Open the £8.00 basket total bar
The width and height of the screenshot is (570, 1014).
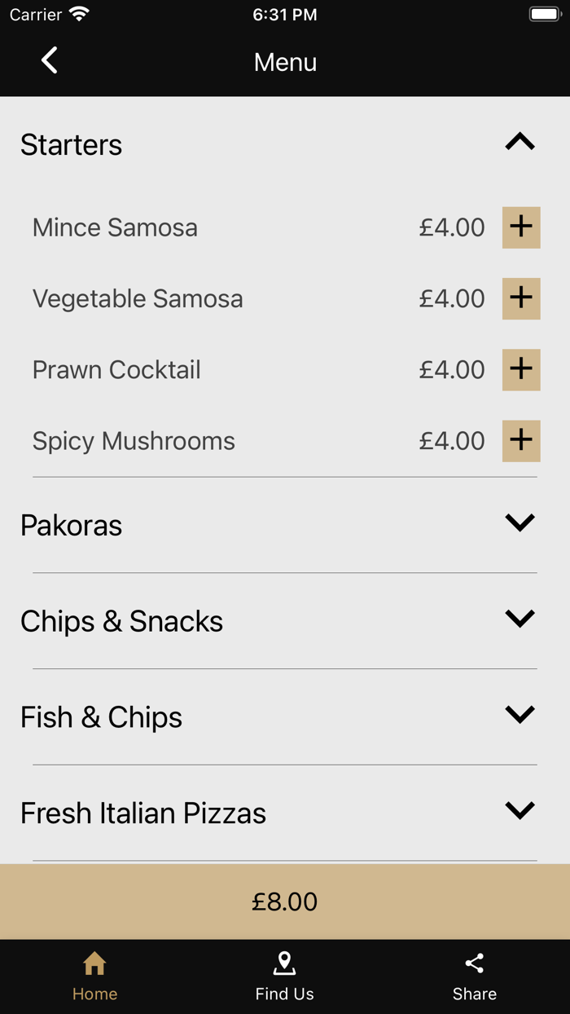pos(285,902)
